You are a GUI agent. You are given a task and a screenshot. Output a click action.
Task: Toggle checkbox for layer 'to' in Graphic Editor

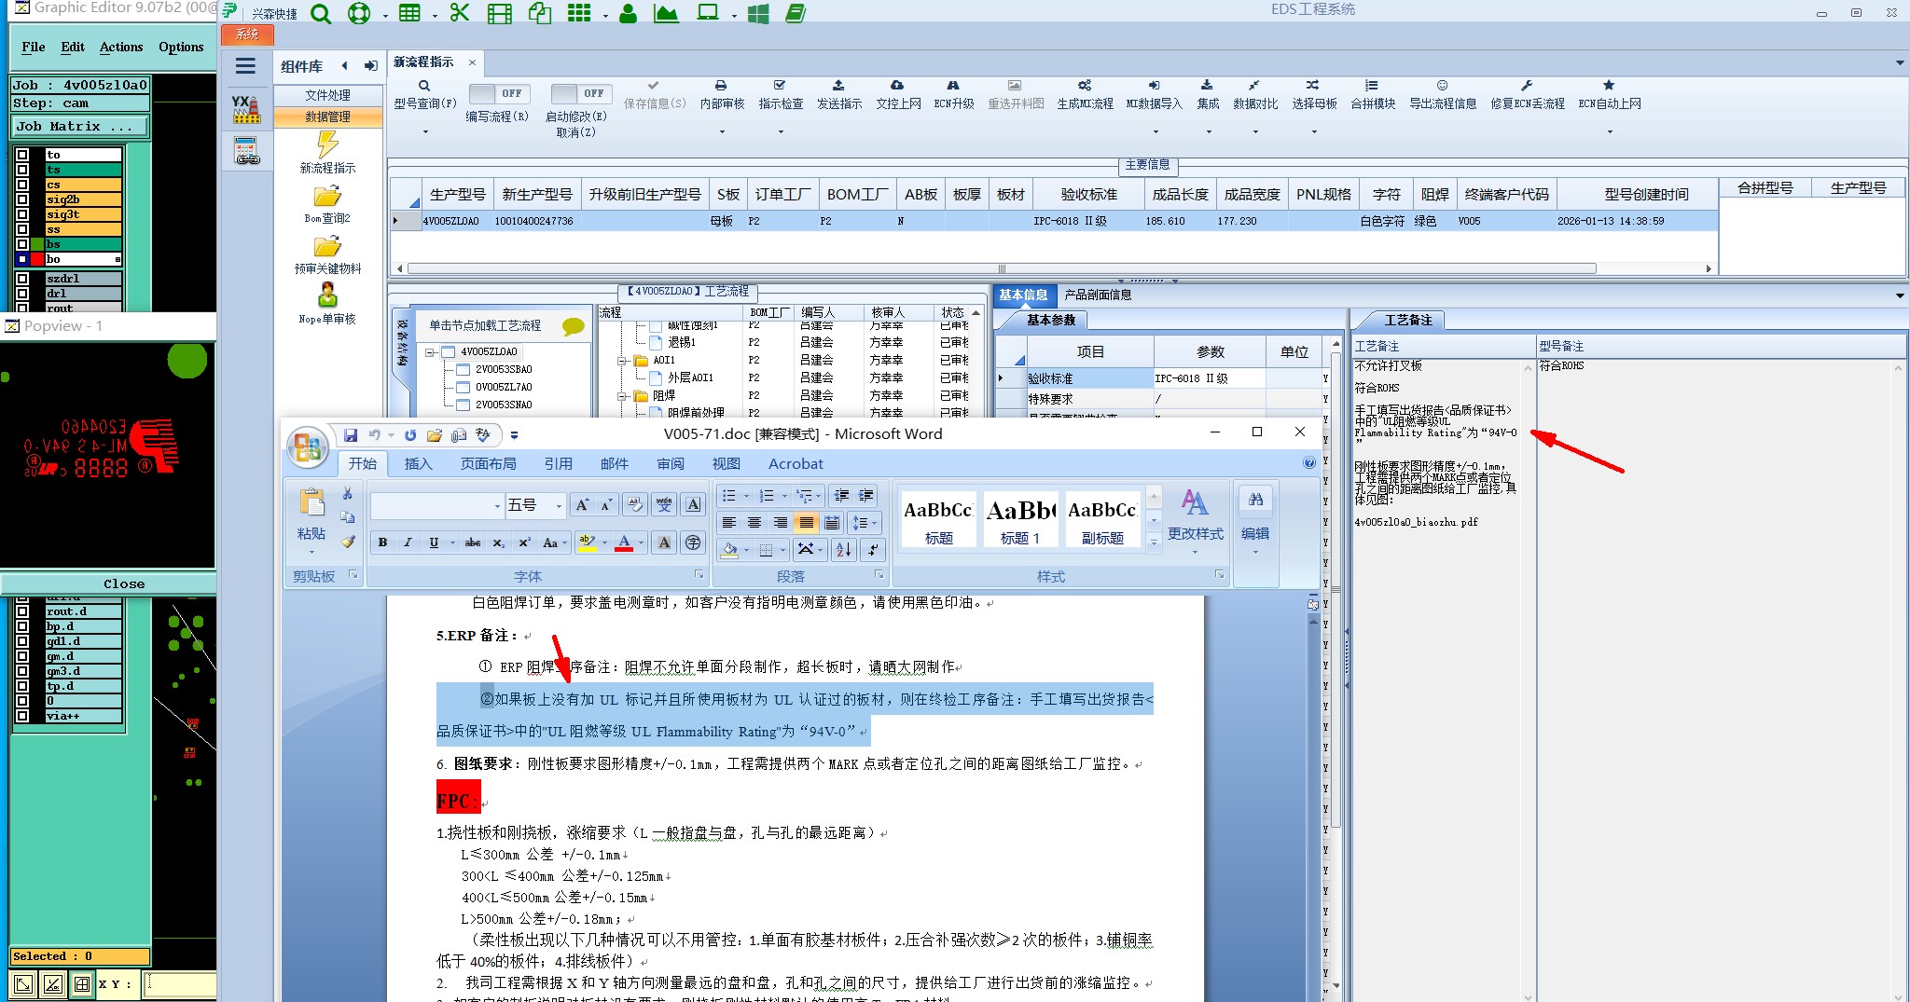(x=22, y=155)
